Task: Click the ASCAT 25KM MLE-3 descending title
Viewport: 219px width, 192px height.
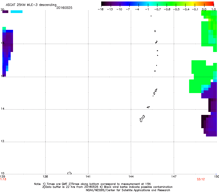Action: pyautogui.click(x=31, y=5)
